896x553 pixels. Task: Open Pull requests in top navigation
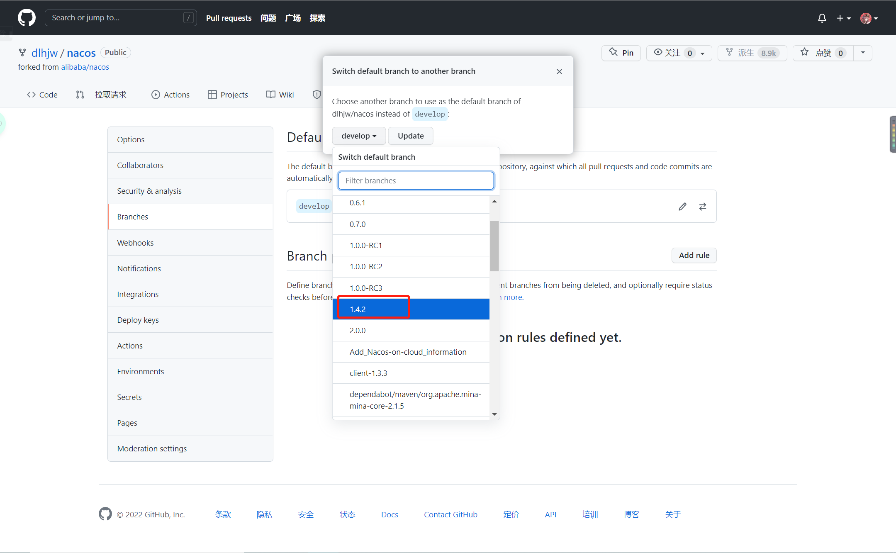(229, 18)
